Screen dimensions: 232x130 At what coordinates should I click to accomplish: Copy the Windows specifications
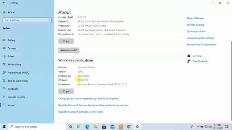click(66, 91)
